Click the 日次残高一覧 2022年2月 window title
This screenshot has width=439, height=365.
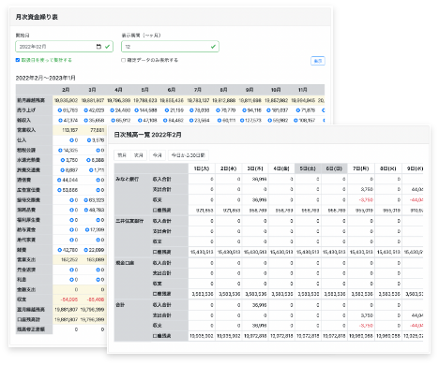pos(147,135)
